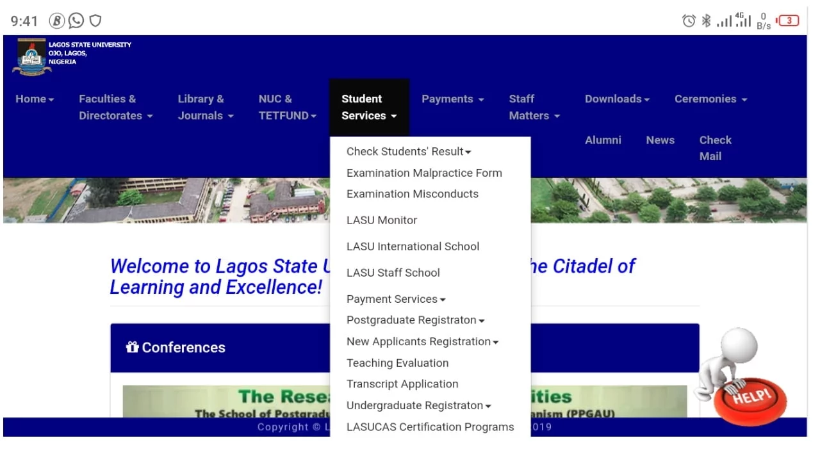Screen dimensions: 820x461
Task: Click the gift icon beside Conferences
Action: 133,347
